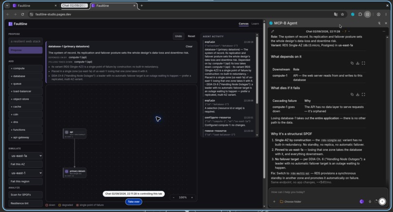
Task: Open the browser extensions puzzle icon
Action: coord(360,14)
